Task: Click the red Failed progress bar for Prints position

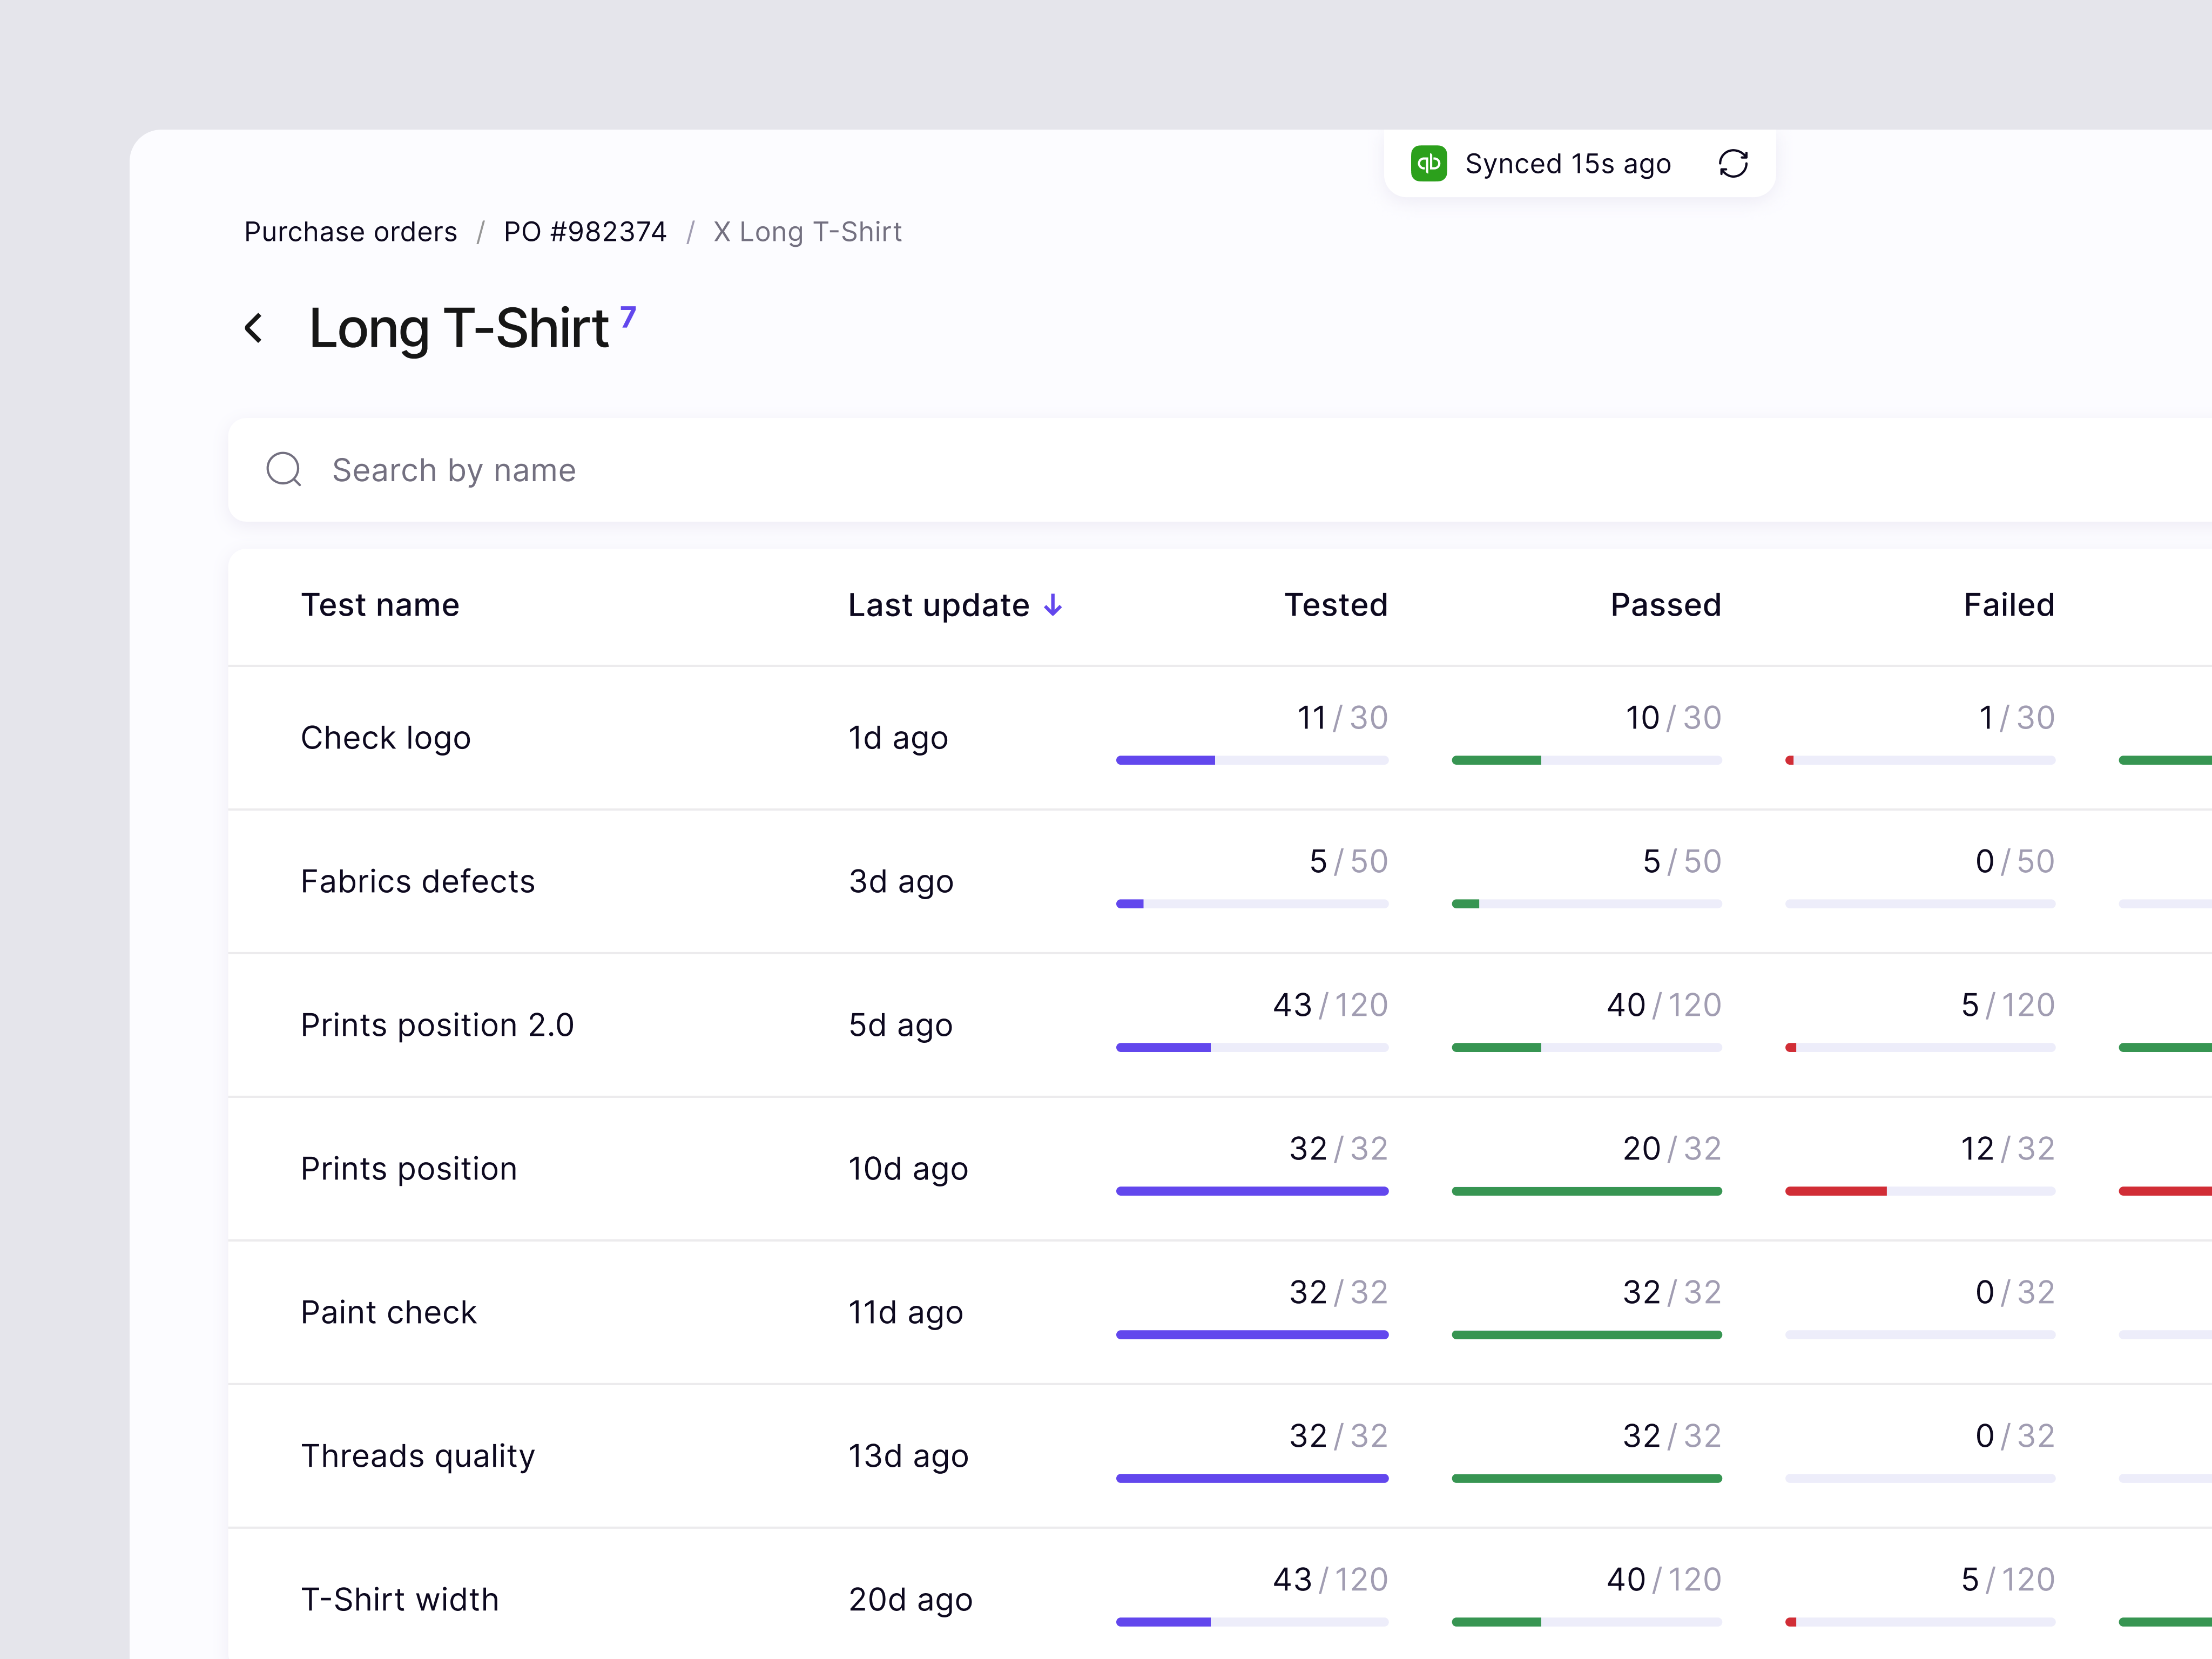Action: click(1836, 1190)
